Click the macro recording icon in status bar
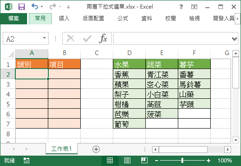This screenshot has height=166, width=241. (26, 161)
